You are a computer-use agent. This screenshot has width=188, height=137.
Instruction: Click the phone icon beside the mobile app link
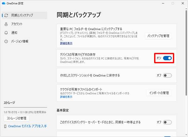click(x=5, y=126)
